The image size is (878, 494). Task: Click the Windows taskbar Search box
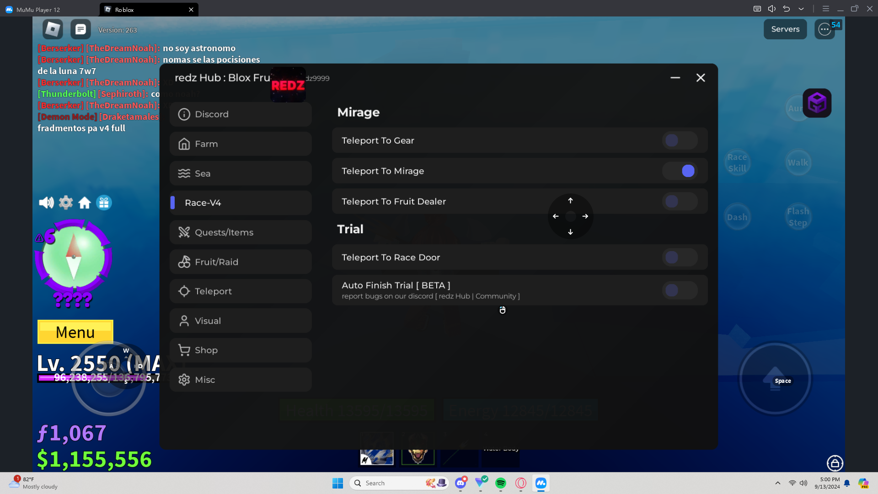[400, 483]
